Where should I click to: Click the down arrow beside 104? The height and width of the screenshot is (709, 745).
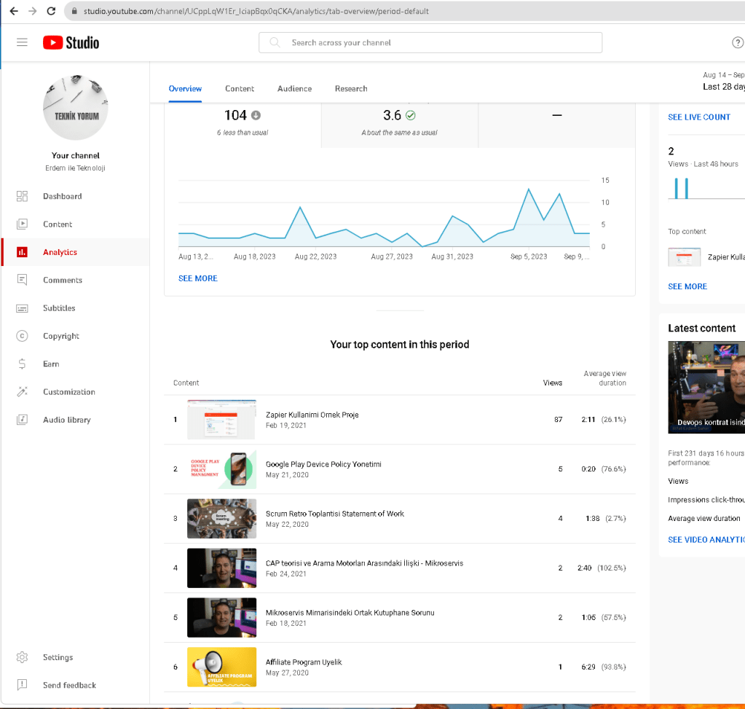[x=256, y=115]
